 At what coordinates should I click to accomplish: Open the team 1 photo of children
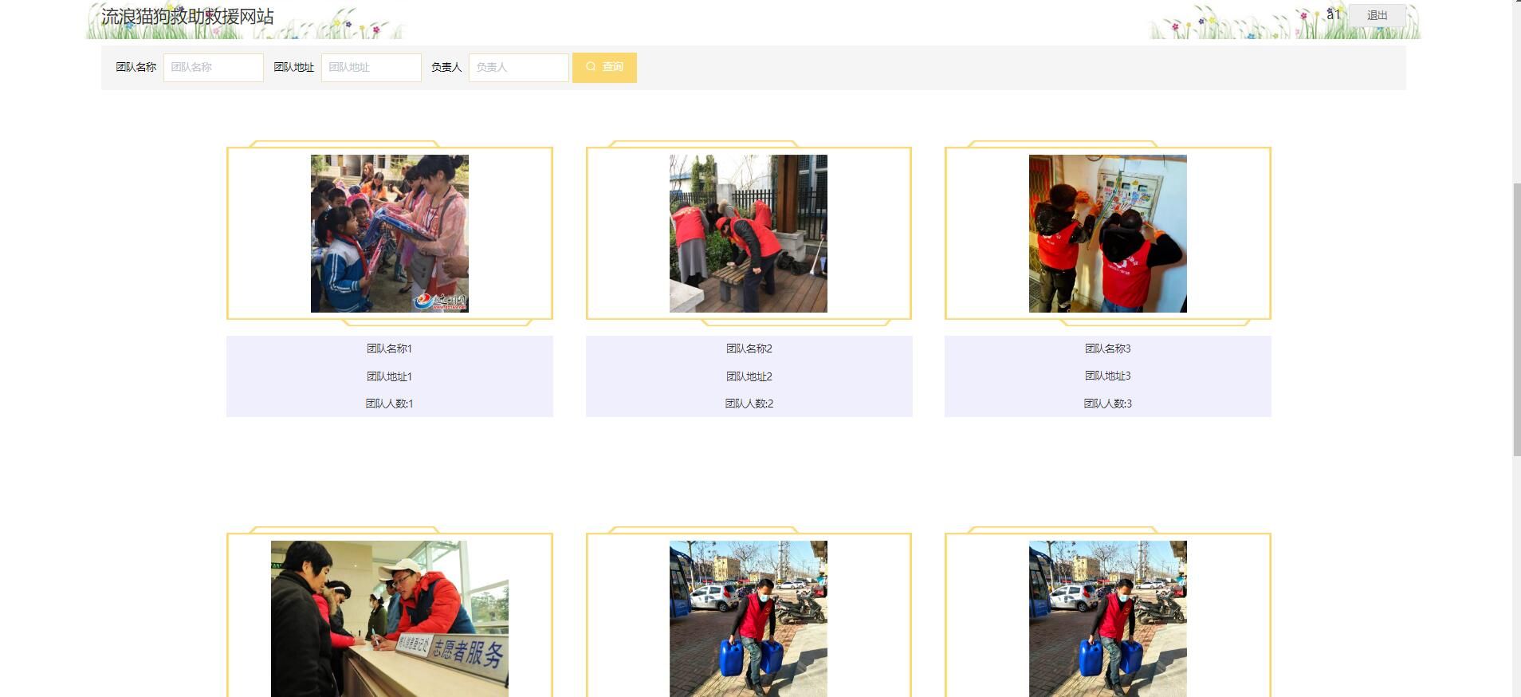pos(390,234)
